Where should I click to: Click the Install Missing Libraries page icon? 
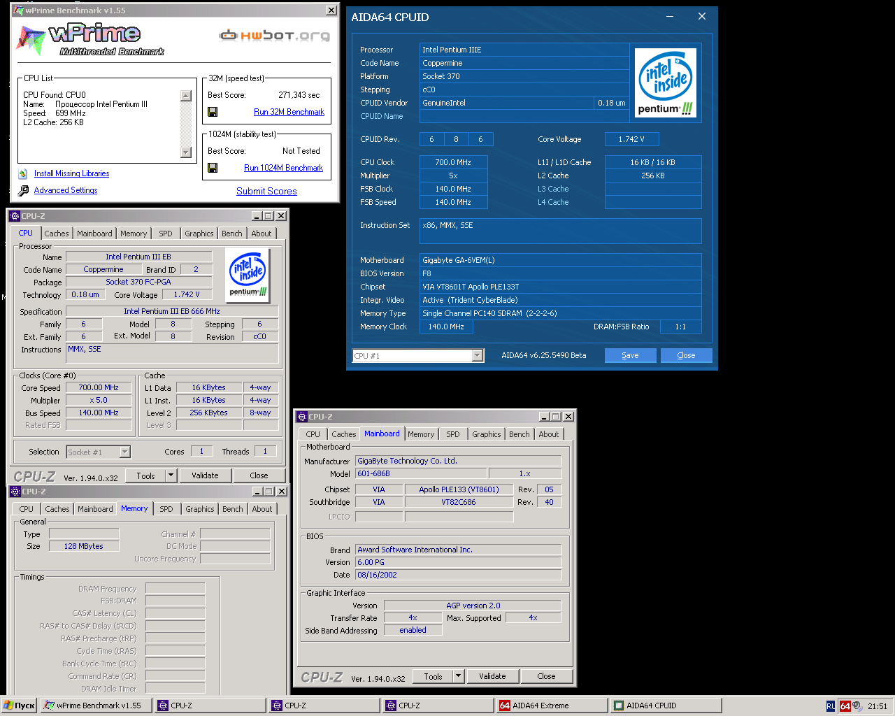(x=24, y=173)
